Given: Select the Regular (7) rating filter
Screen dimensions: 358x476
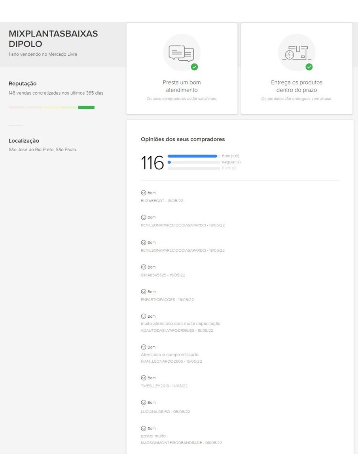Looking at the screenshot, I should point(231,162).
